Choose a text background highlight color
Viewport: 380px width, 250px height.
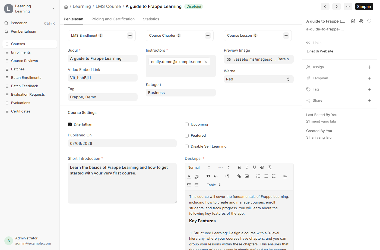197,176
